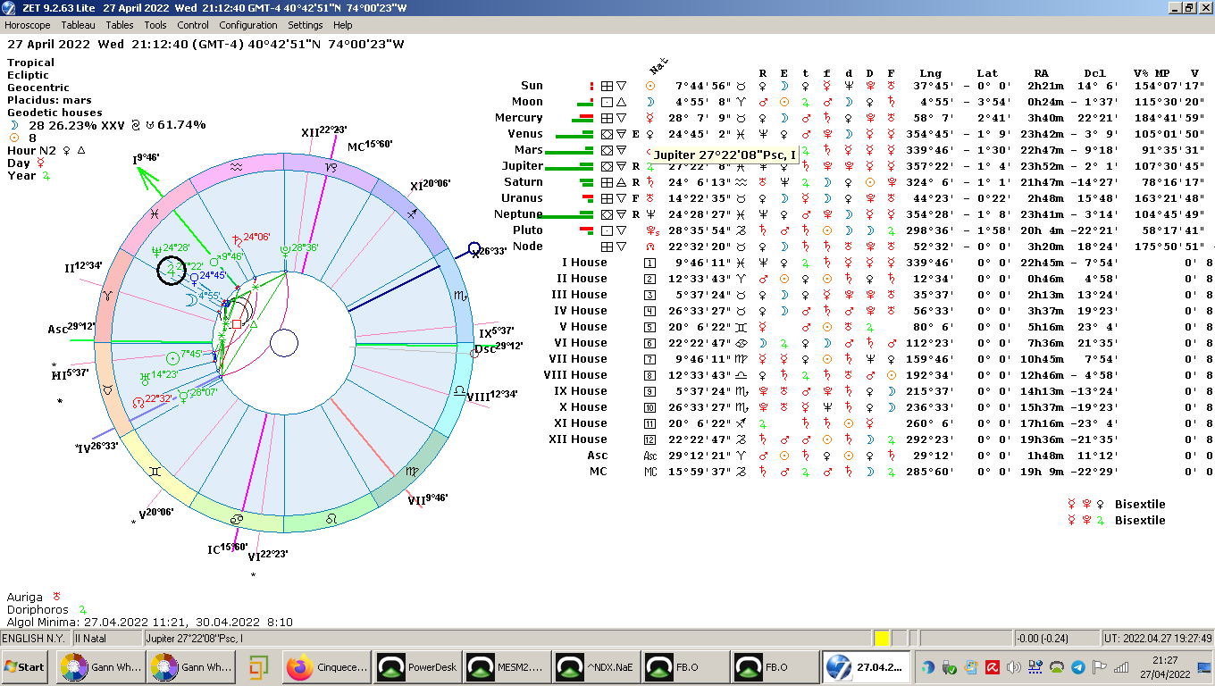Click the Lng column header
The height and width of the screenshot is (686, 1215).
click(930, 73)
